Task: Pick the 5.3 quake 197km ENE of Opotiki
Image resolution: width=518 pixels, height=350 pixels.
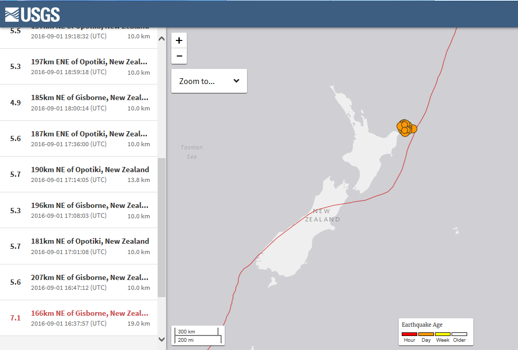Action: coord(78,66)
